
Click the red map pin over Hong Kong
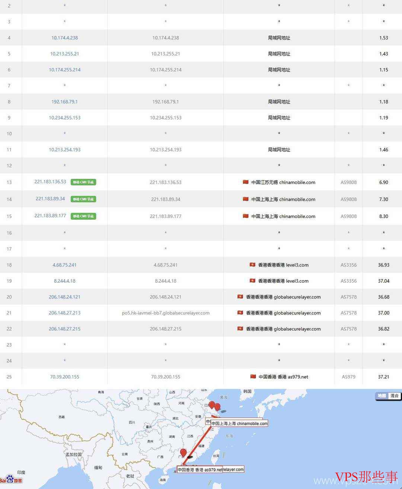point(183,453)
